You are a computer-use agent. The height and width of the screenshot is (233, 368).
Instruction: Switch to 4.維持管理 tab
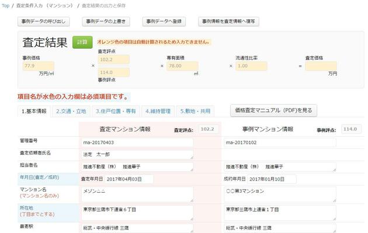point(158,111)
